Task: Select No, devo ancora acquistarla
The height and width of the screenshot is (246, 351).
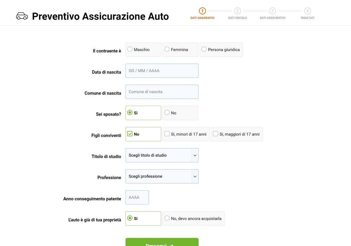Action: pyautogui.click(x=167, y=218)
